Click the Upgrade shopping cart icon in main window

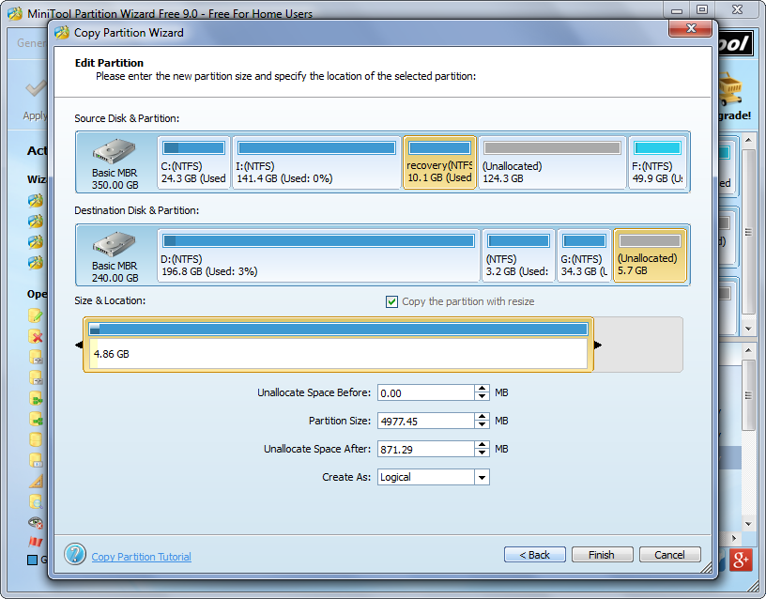click(730, 88)
